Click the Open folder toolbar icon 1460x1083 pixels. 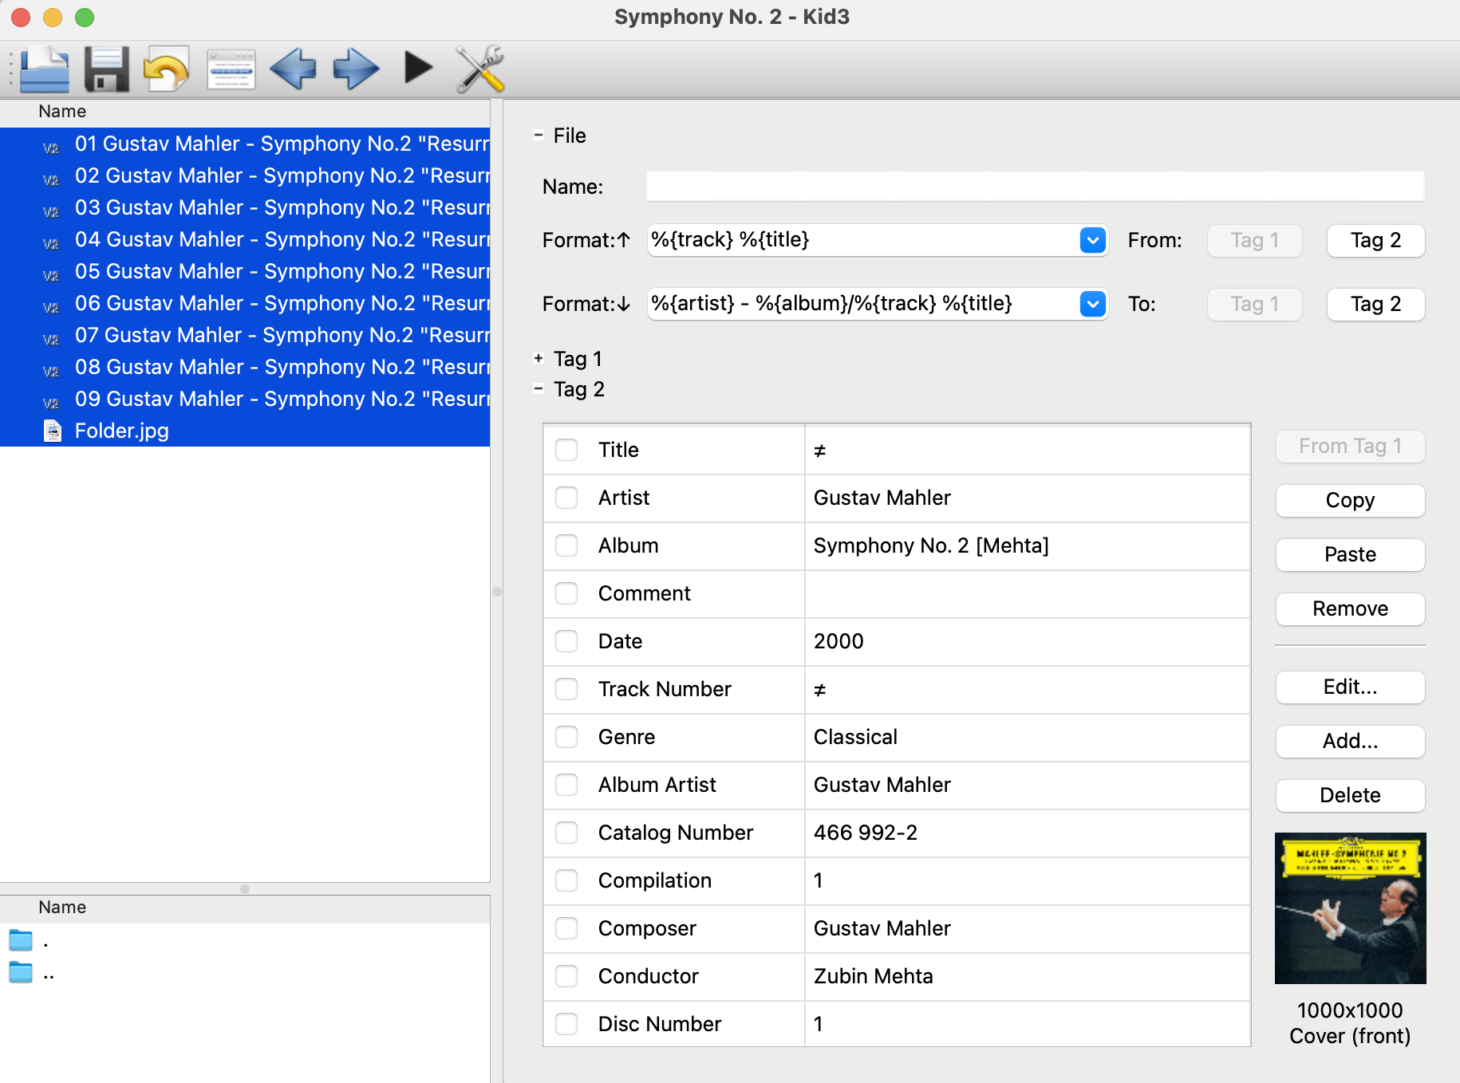click(45, 69)
